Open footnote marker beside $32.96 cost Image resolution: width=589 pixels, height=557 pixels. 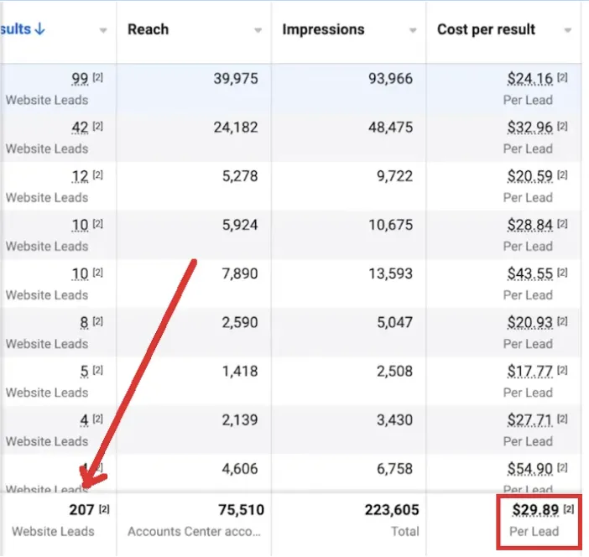(x=562, y=127)
